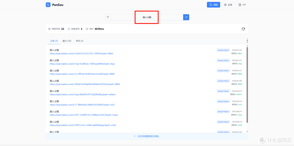Viewport: 294px width, 146px height.
Task: Open the filter funnel icon beside the search box
Action: tap(108, 17)
